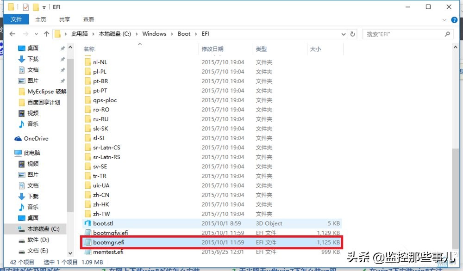
Task: Open the address bar history dropdown
Action: [343, 33]
